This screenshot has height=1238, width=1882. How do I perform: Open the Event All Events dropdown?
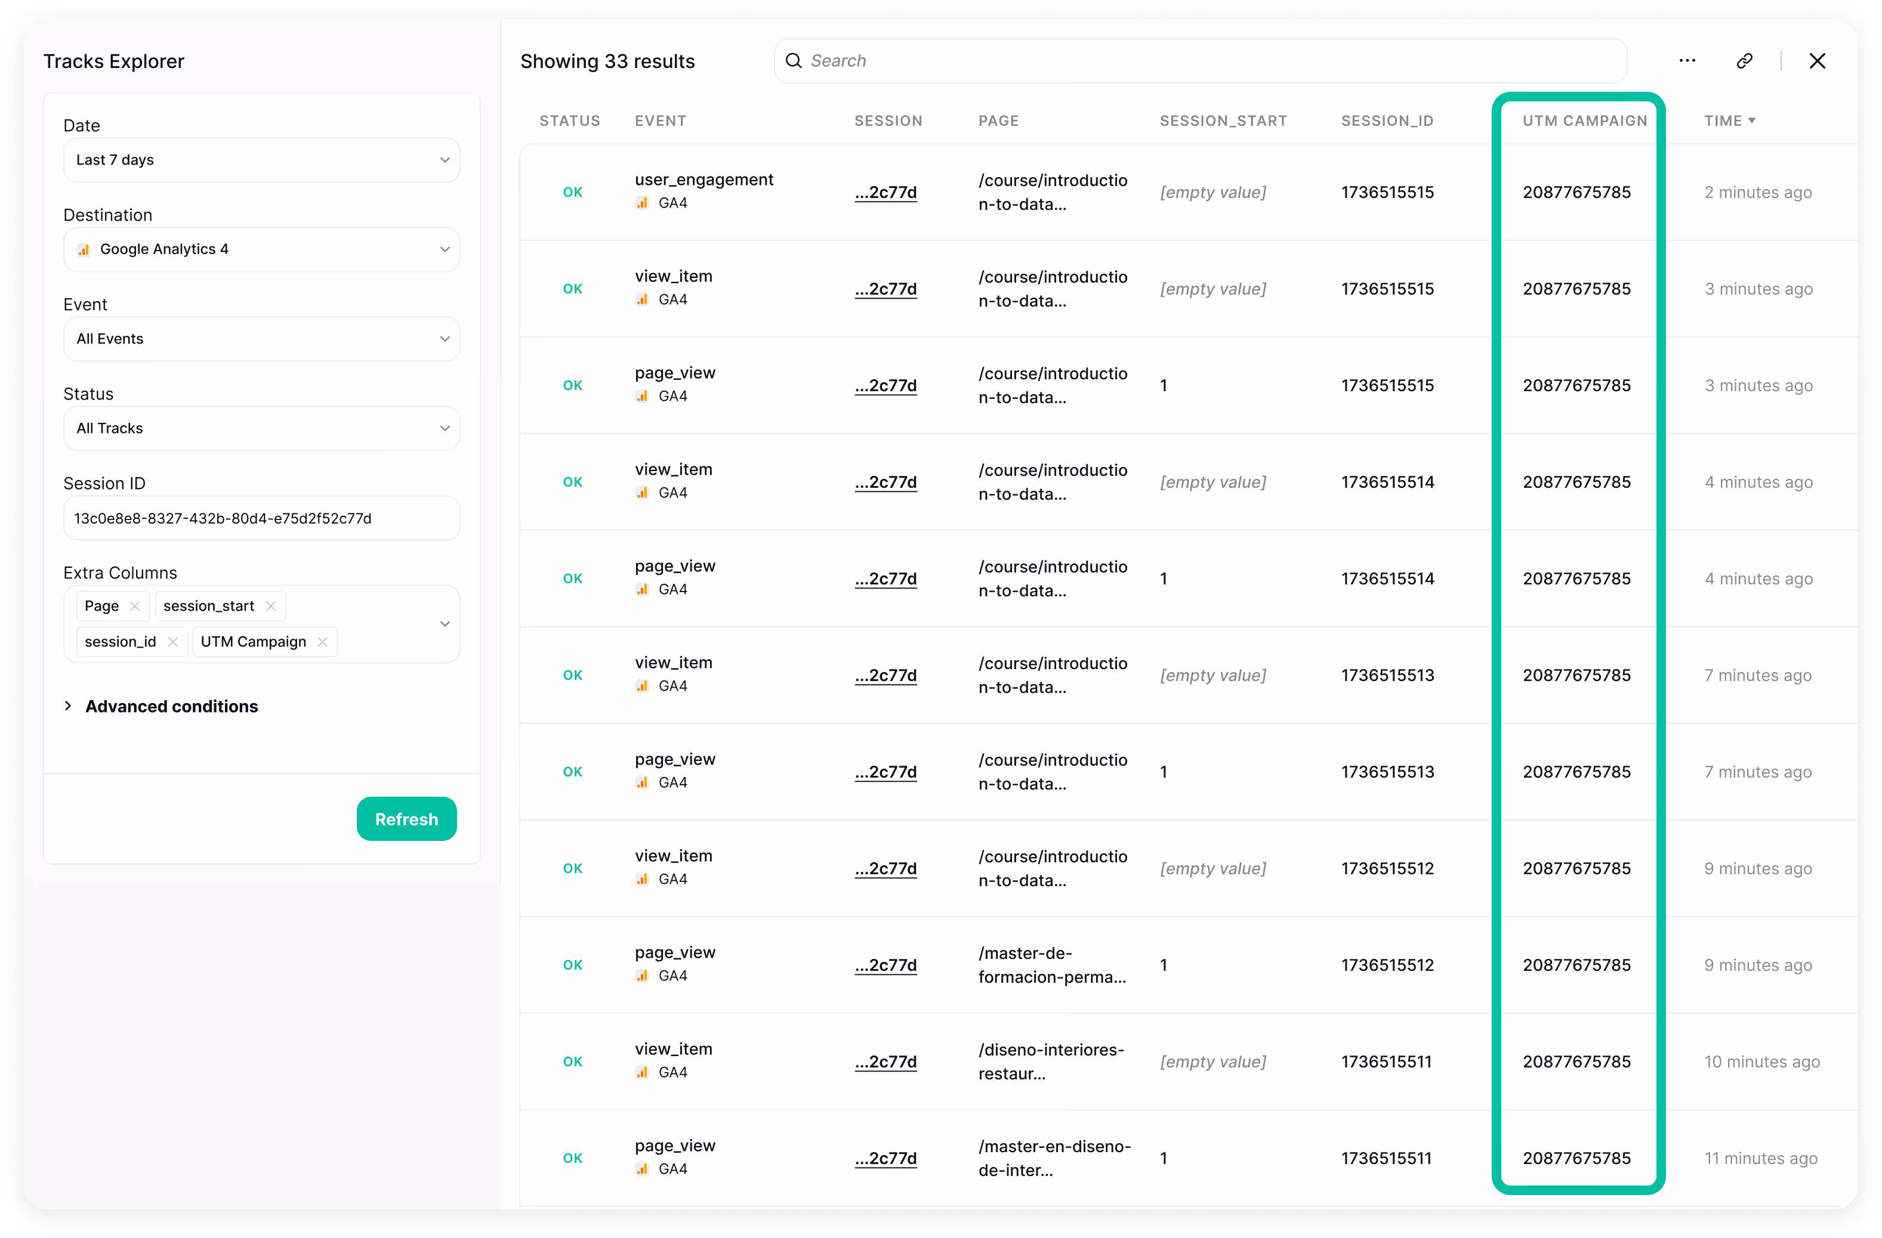261,339
